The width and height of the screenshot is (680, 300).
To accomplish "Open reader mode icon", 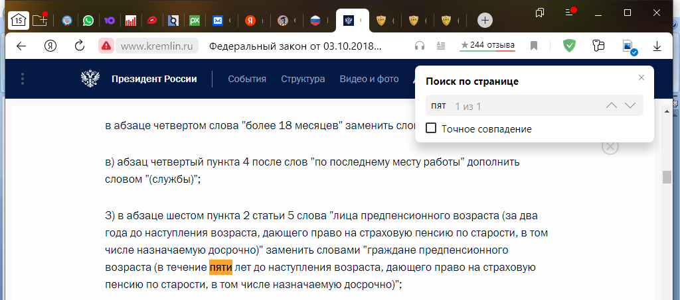I will (x=441, y=46).
